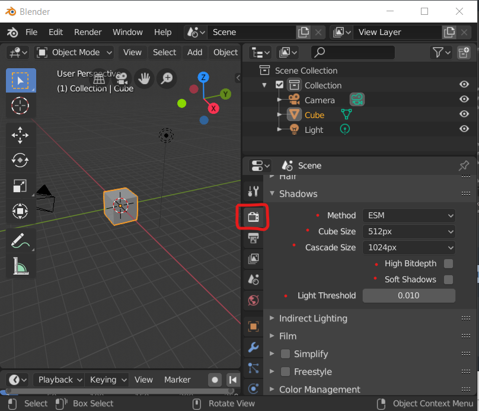This screenshot has height=411, width=479.
Task: Toggle auto keying record button
Action: [x=215, y=380]
